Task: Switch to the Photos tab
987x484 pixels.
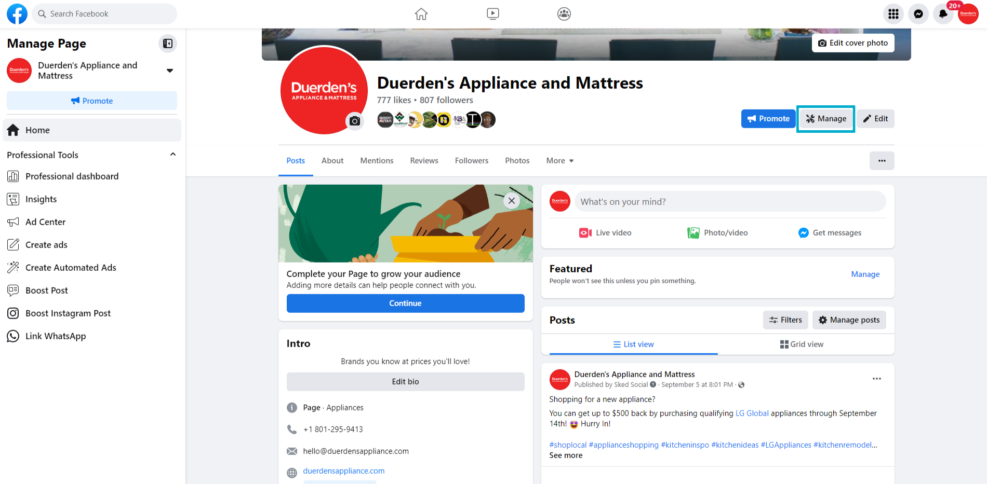Action: coord(517,161)
